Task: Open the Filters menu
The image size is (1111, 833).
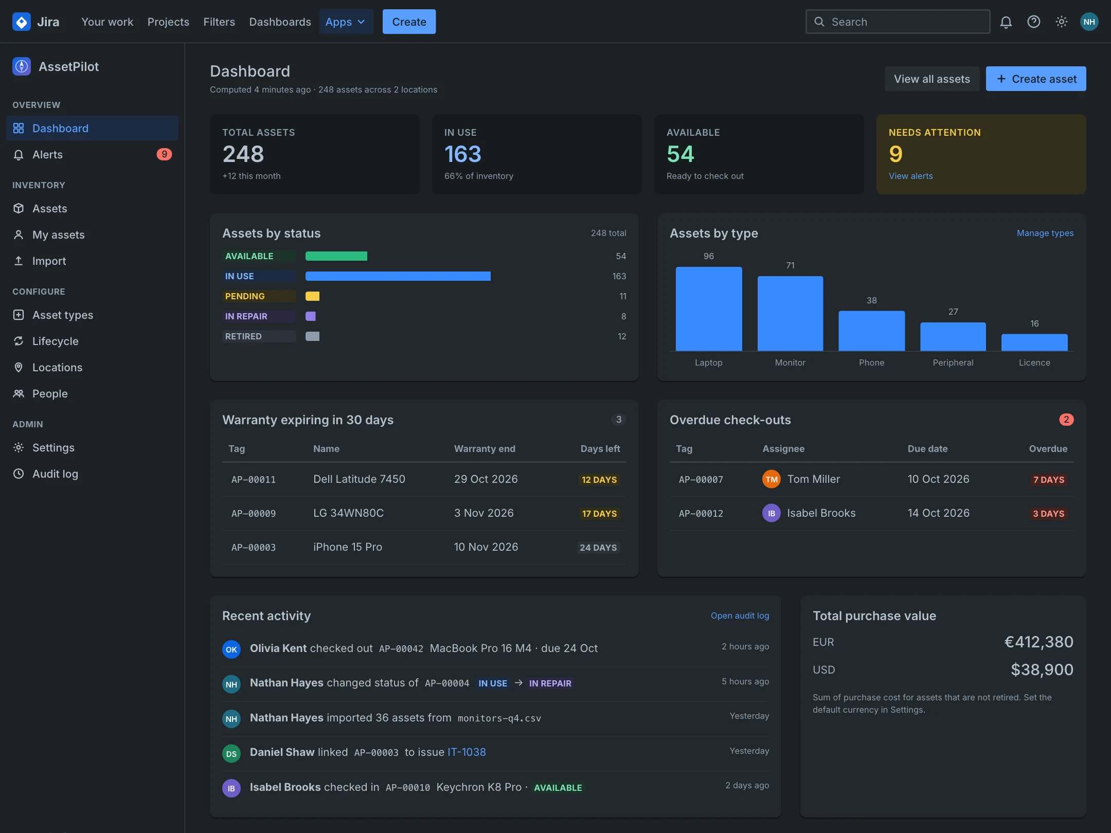Action: pyautogui.click(x=219, y=22)
